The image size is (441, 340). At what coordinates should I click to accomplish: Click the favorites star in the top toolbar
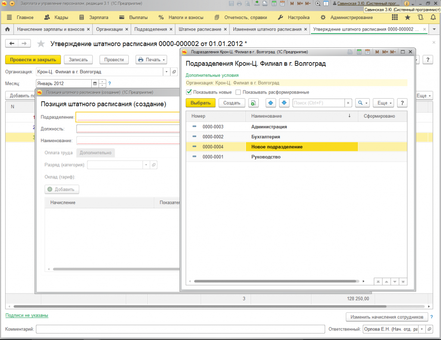(x=407, y=18)
